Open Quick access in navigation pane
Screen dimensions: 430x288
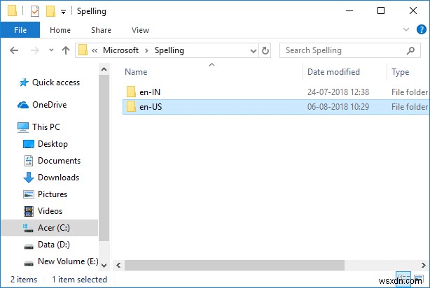pos(56,82)
